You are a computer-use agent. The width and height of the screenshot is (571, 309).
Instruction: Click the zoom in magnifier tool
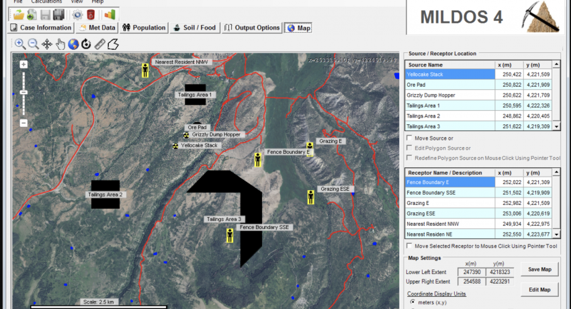point(19,44)
